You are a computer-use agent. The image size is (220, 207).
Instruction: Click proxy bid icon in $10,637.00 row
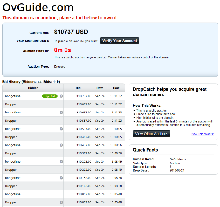[x=61, y=112]
